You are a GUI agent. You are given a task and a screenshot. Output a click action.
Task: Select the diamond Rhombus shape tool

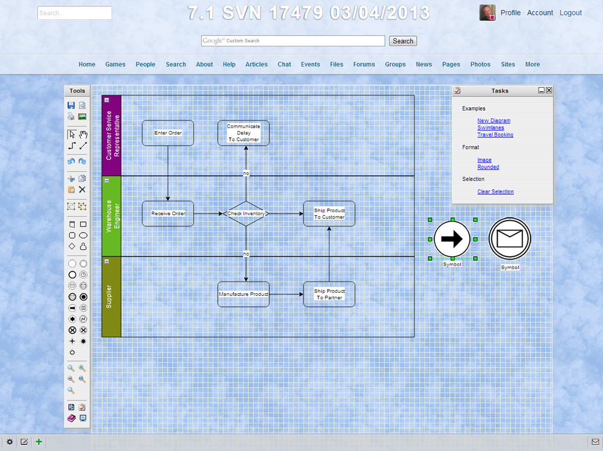tap(72, 246)
